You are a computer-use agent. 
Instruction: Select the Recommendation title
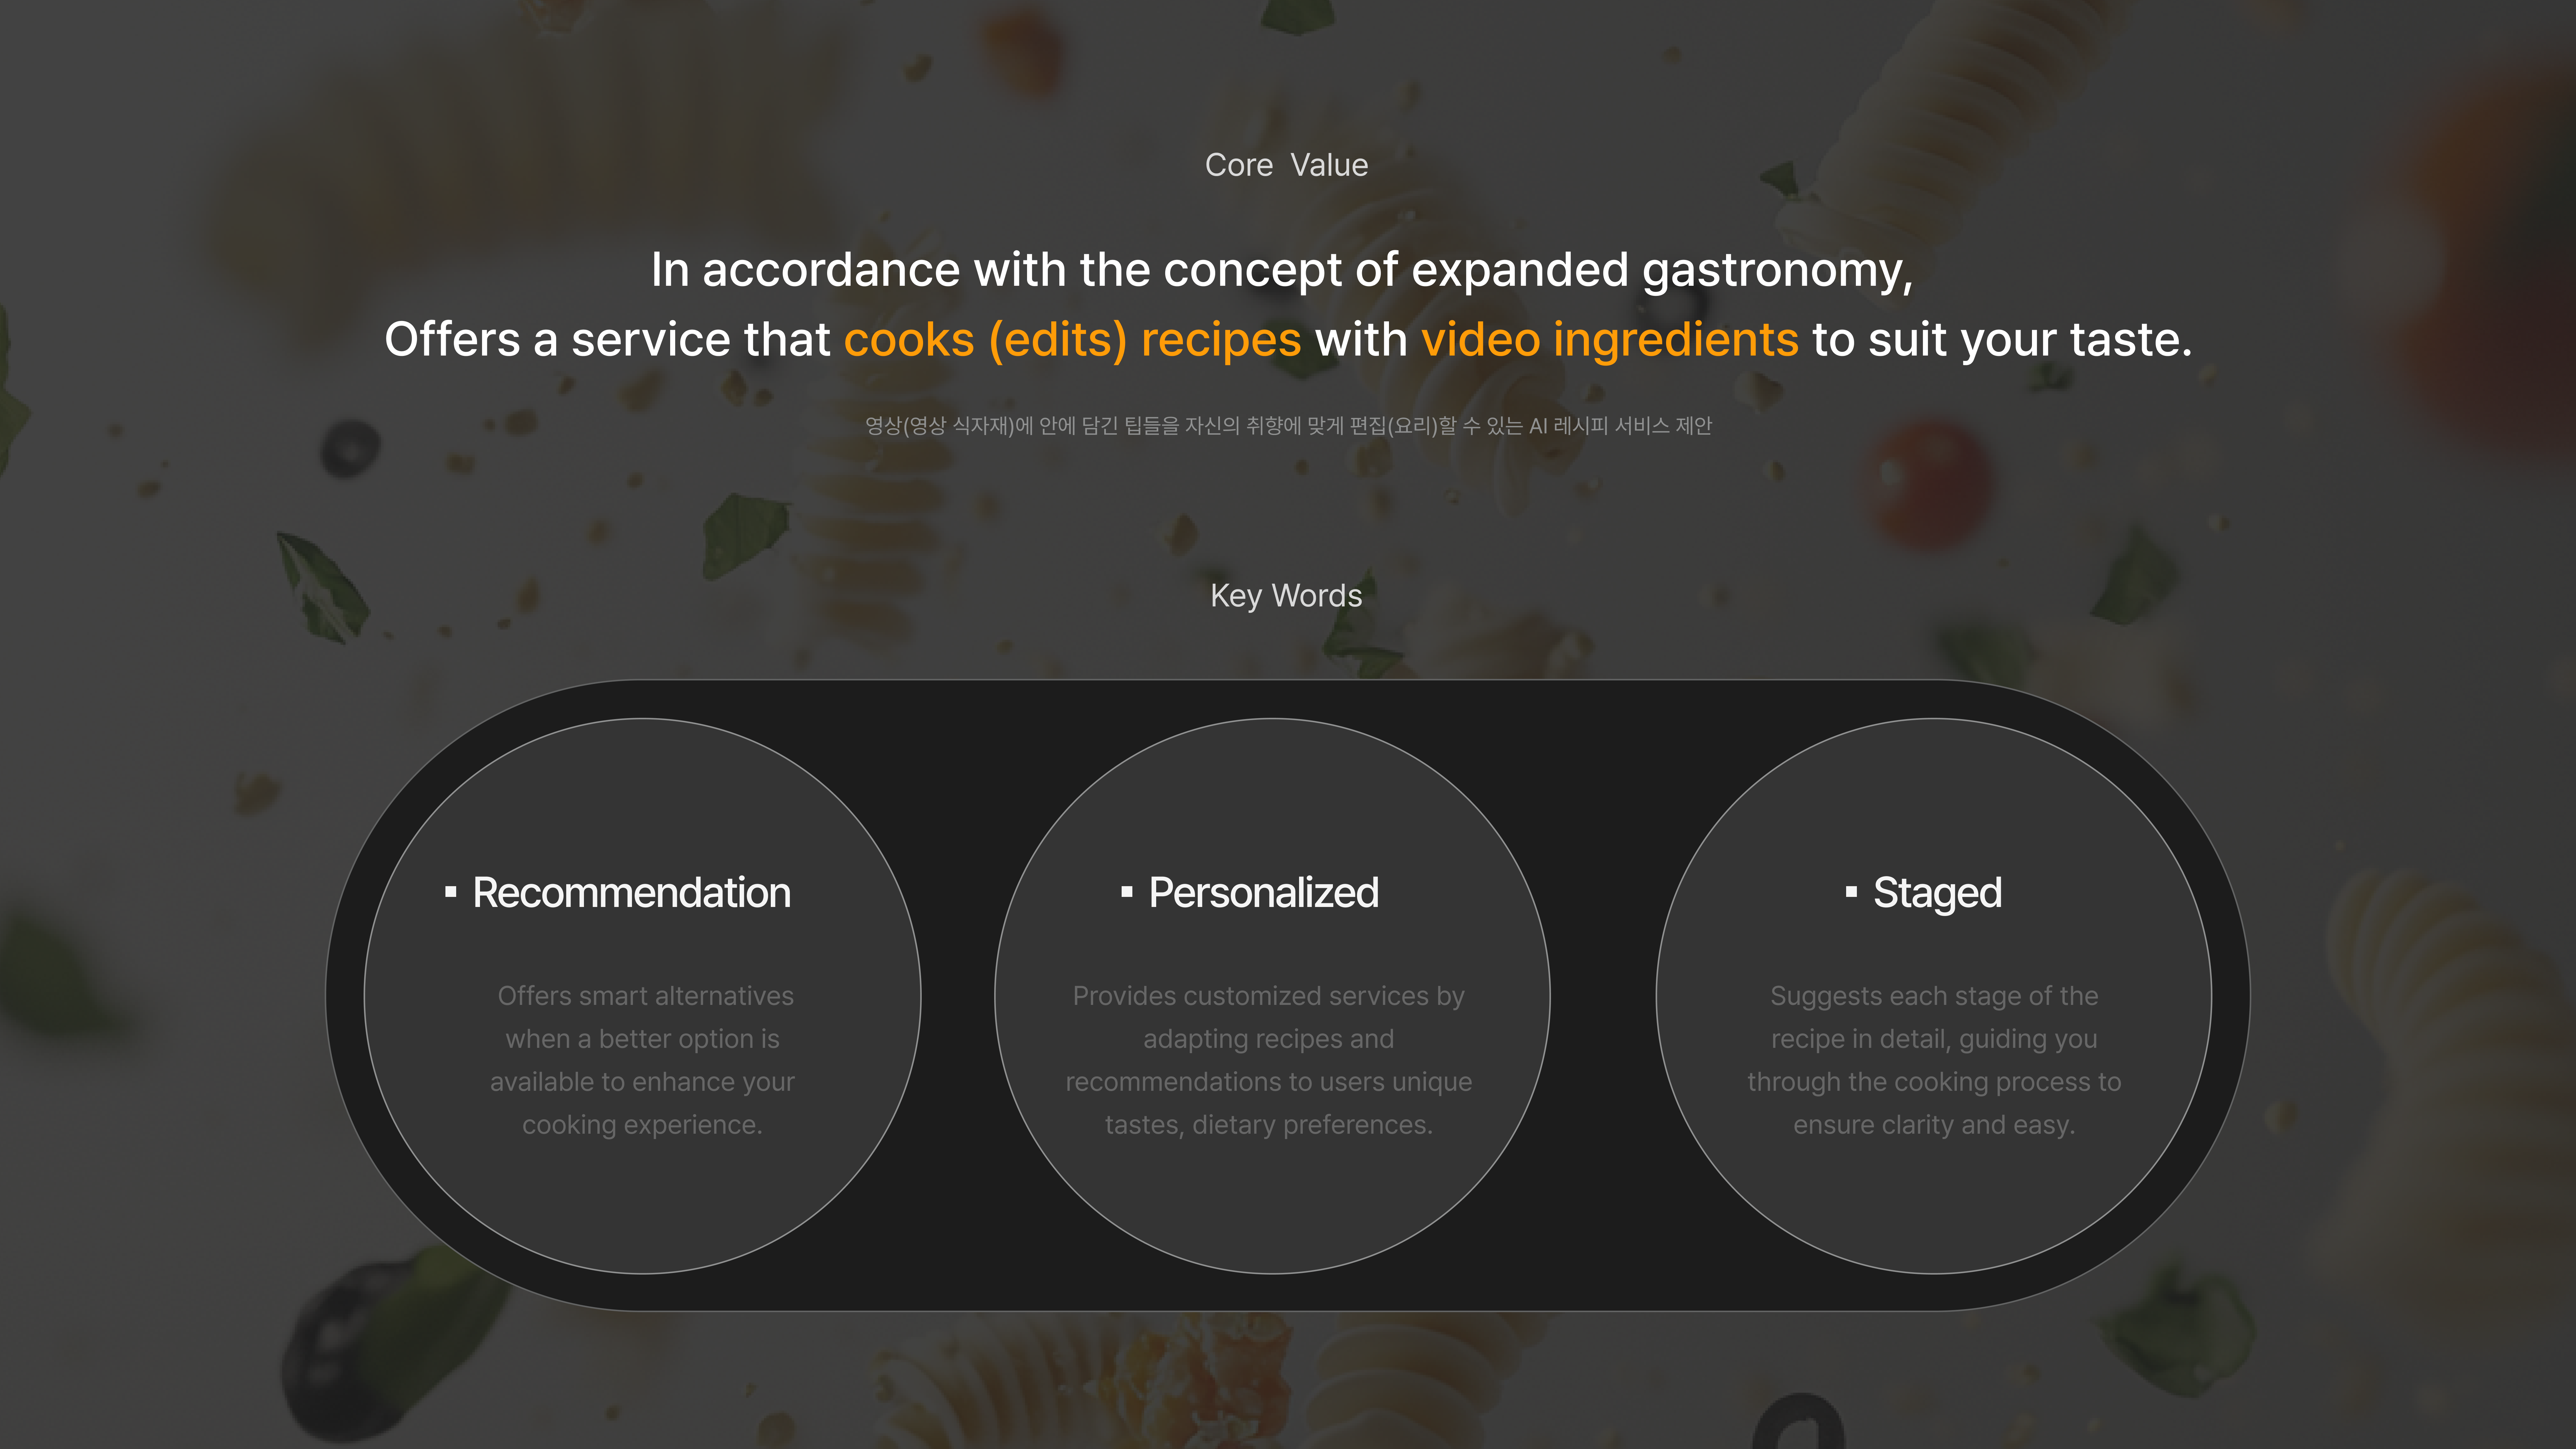(x=631, y=893)
